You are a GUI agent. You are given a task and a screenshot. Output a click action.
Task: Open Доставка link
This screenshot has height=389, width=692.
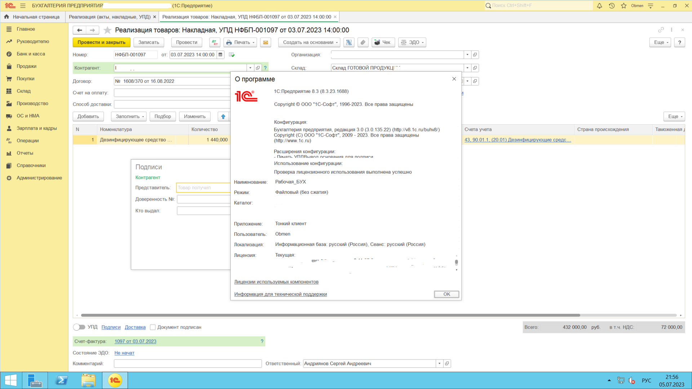[135, 327]
